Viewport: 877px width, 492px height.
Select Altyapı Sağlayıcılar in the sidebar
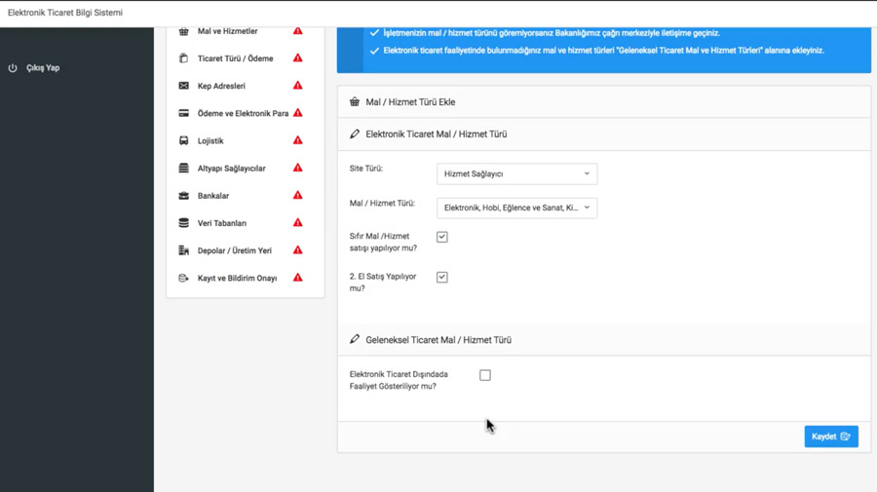[x=231, y=169]
